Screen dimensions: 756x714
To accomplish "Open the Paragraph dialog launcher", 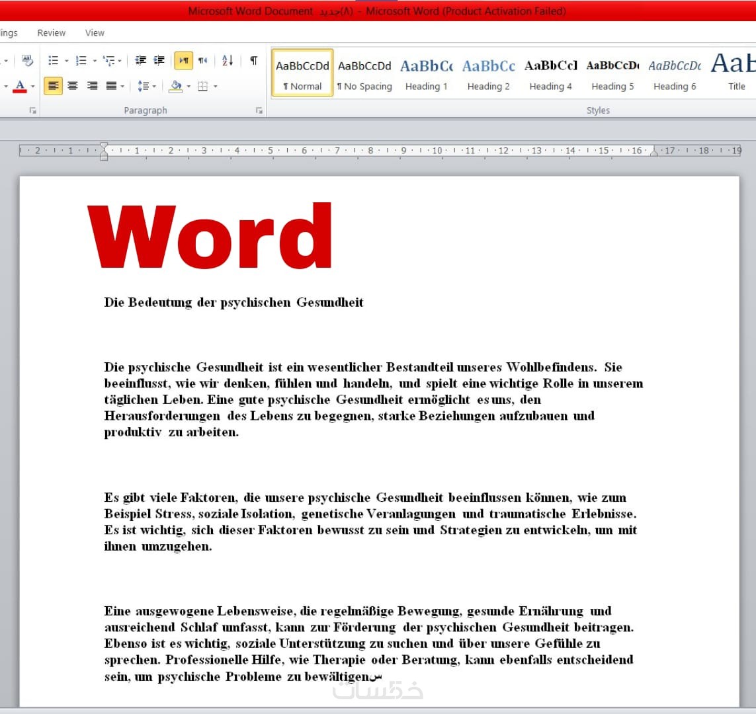I will click(x=259, y=111).
